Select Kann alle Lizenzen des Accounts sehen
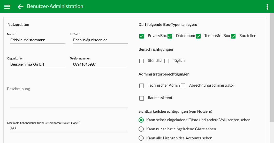 pyautogui.click(x=141, y=138)
